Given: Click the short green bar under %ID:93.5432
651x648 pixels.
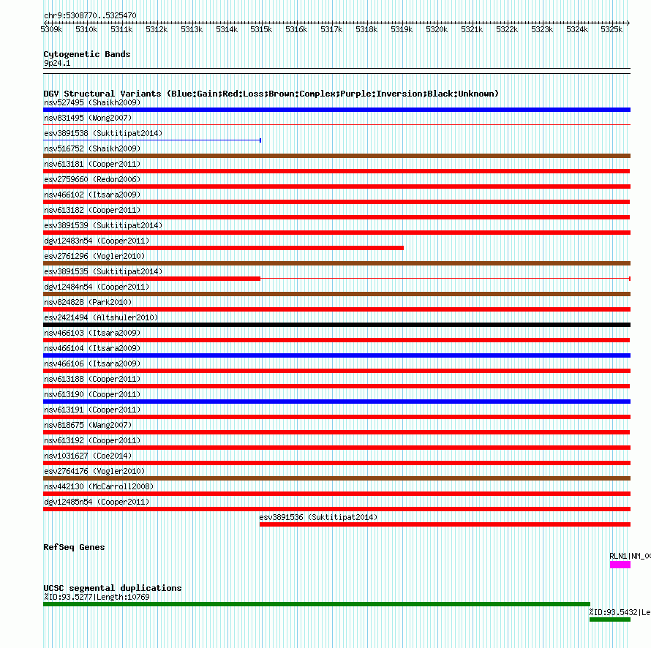Looking at the screenshot, I should (610, 619).
